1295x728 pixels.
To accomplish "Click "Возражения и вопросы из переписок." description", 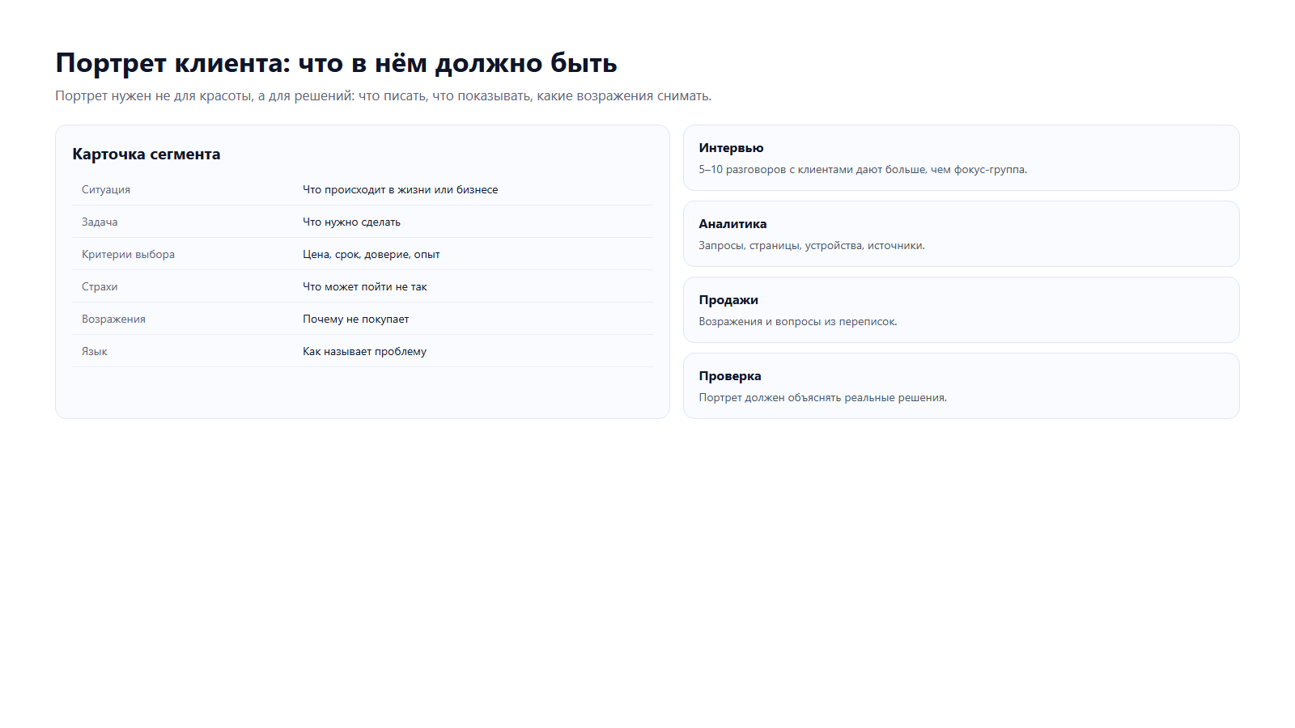I will pos(798,322).
